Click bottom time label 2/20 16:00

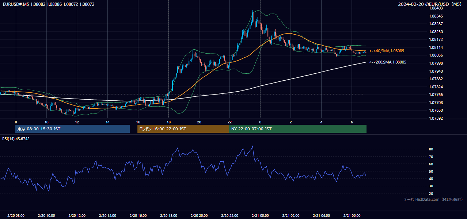pyautogui.click(x=138, y=216)
